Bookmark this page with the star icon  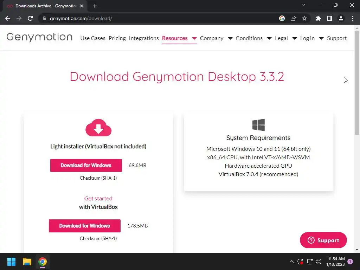[304, 18]
